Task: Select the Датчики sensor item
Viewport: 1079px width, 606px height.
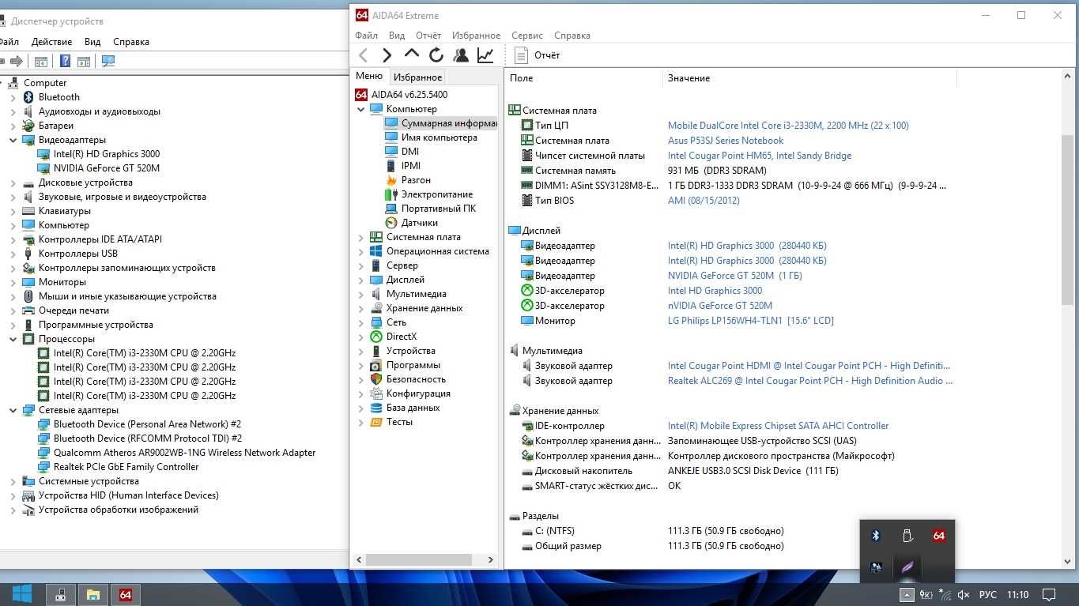Action: tap(411, 223)
